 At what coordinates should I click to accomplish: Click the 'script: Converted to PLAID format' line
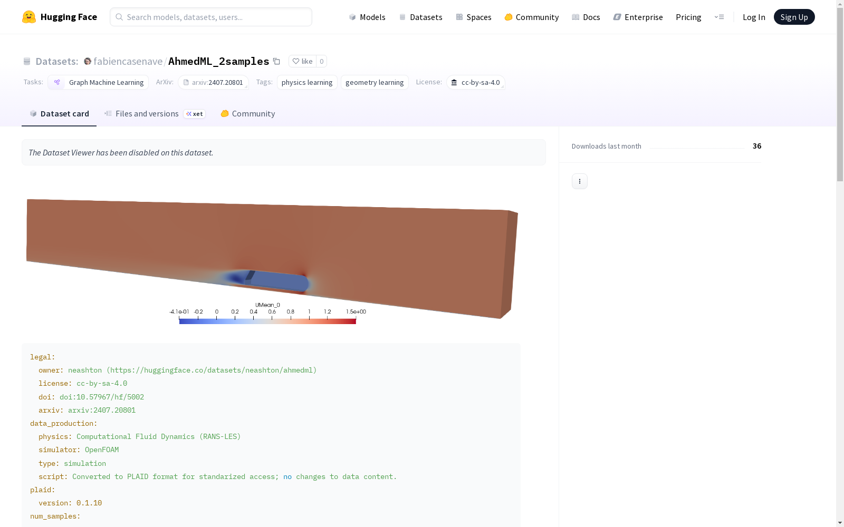217,476
